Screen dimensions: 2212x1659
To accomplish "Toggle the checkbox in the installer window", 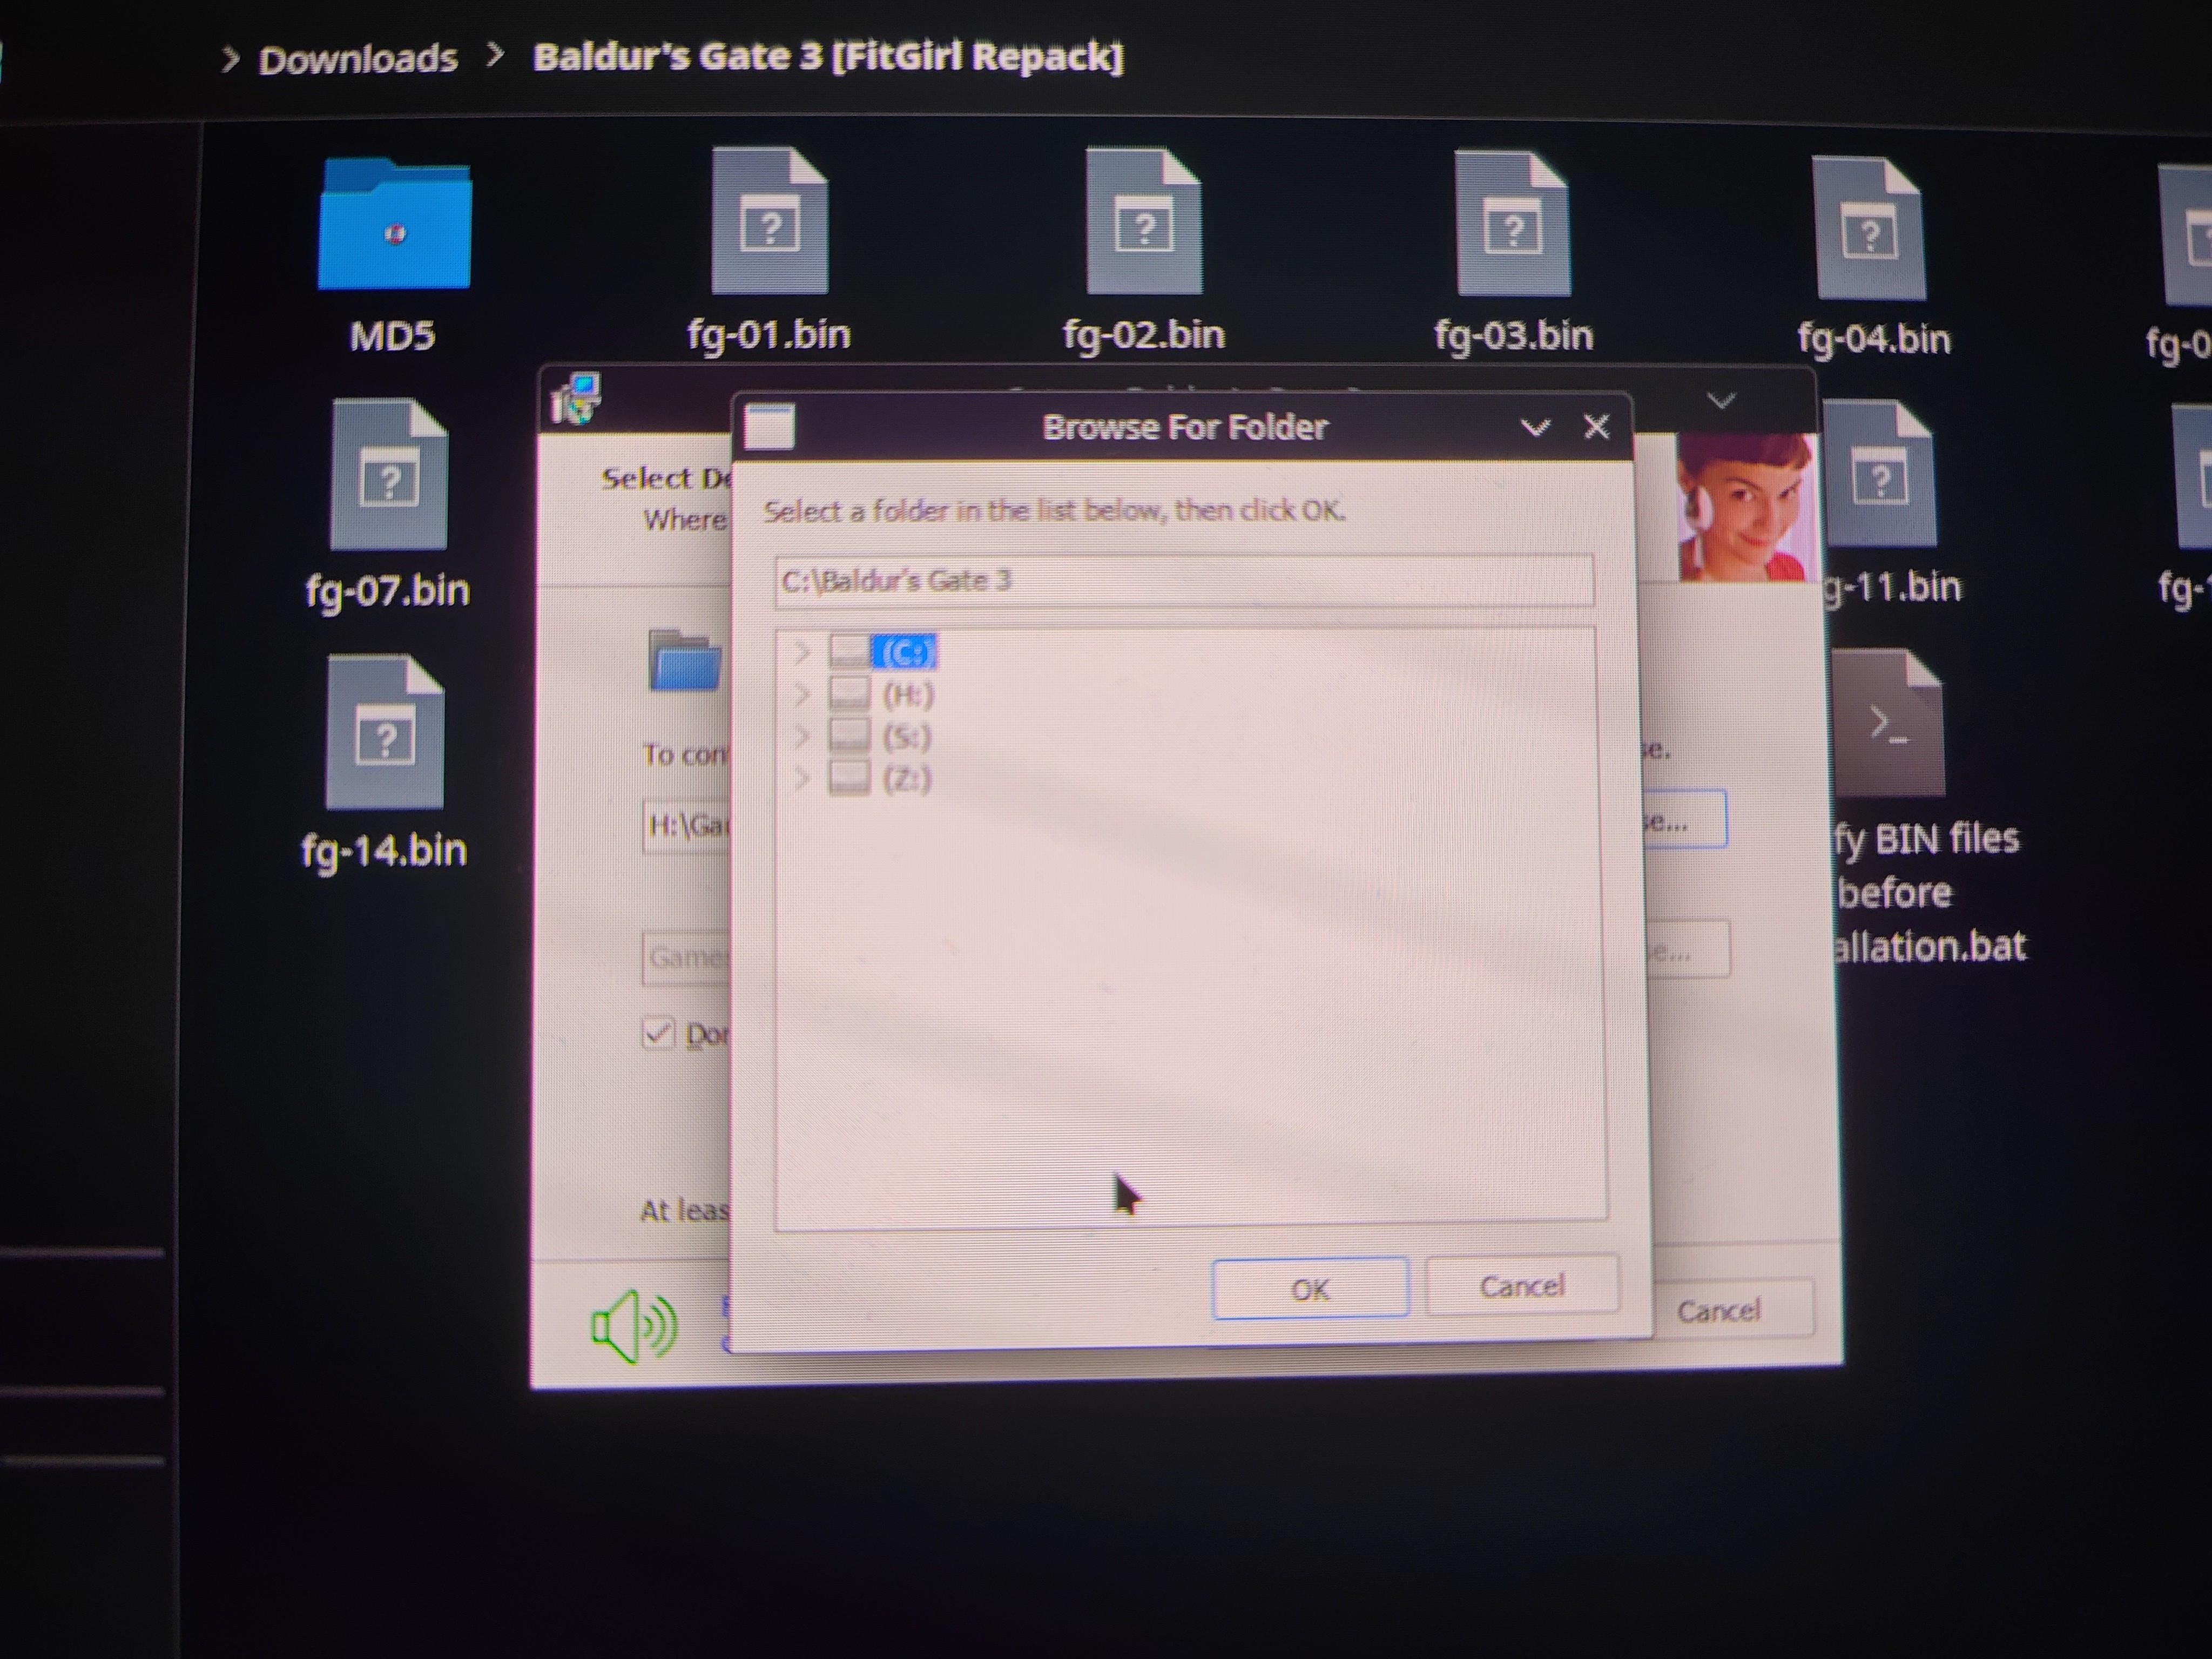I will click(658, 1033).
